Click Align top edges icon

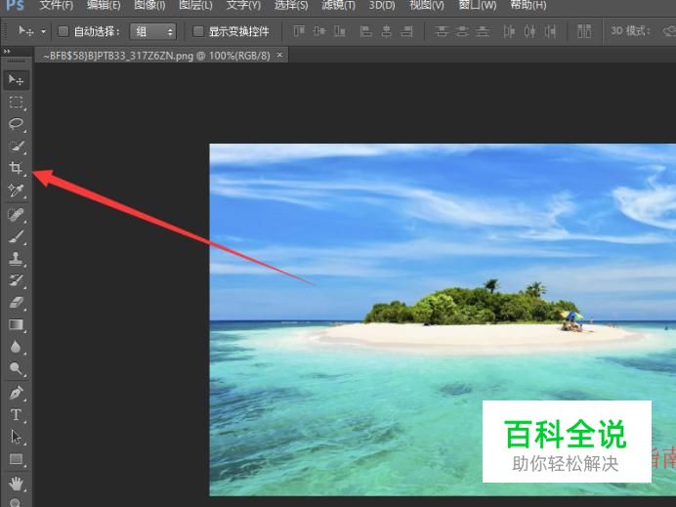click(x=299, y=31)
